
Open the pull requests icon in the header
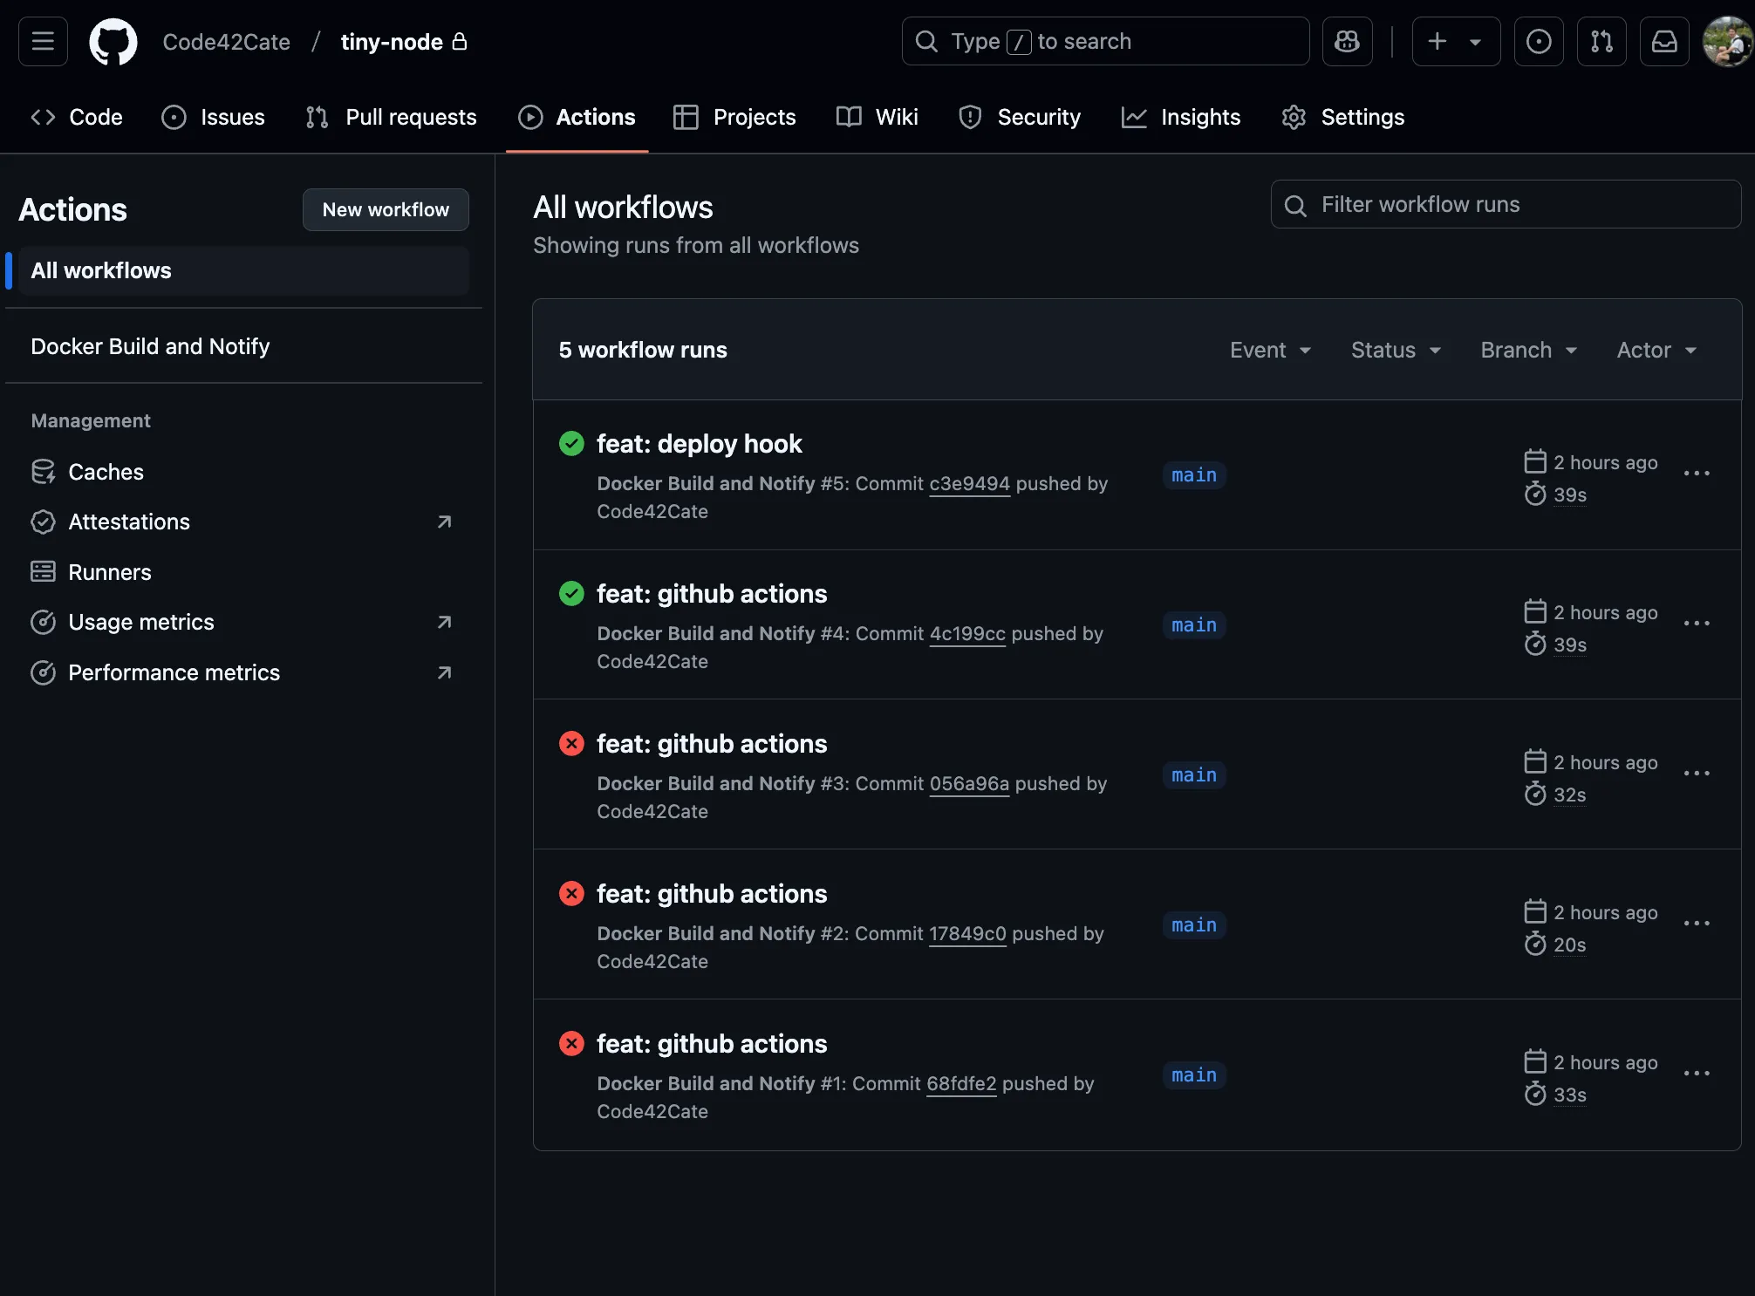click(1601, 41)
